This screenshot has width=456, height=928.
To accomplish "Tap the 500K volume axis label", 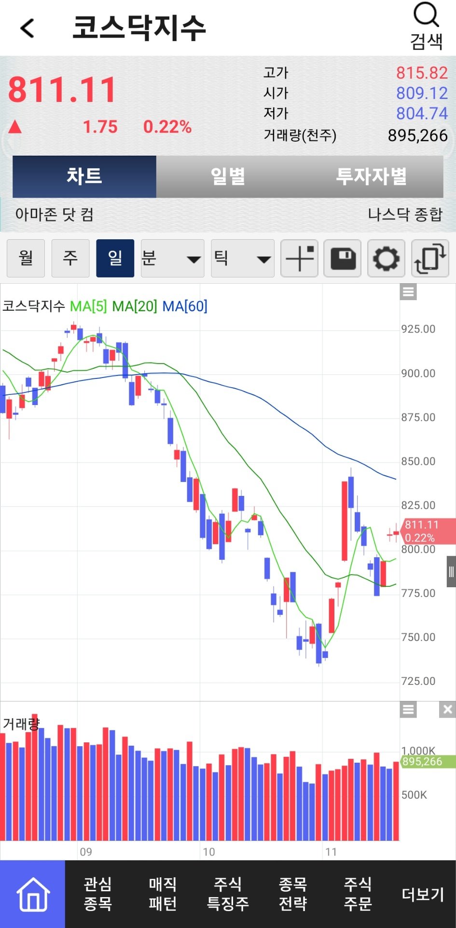I will coord(415,795).
